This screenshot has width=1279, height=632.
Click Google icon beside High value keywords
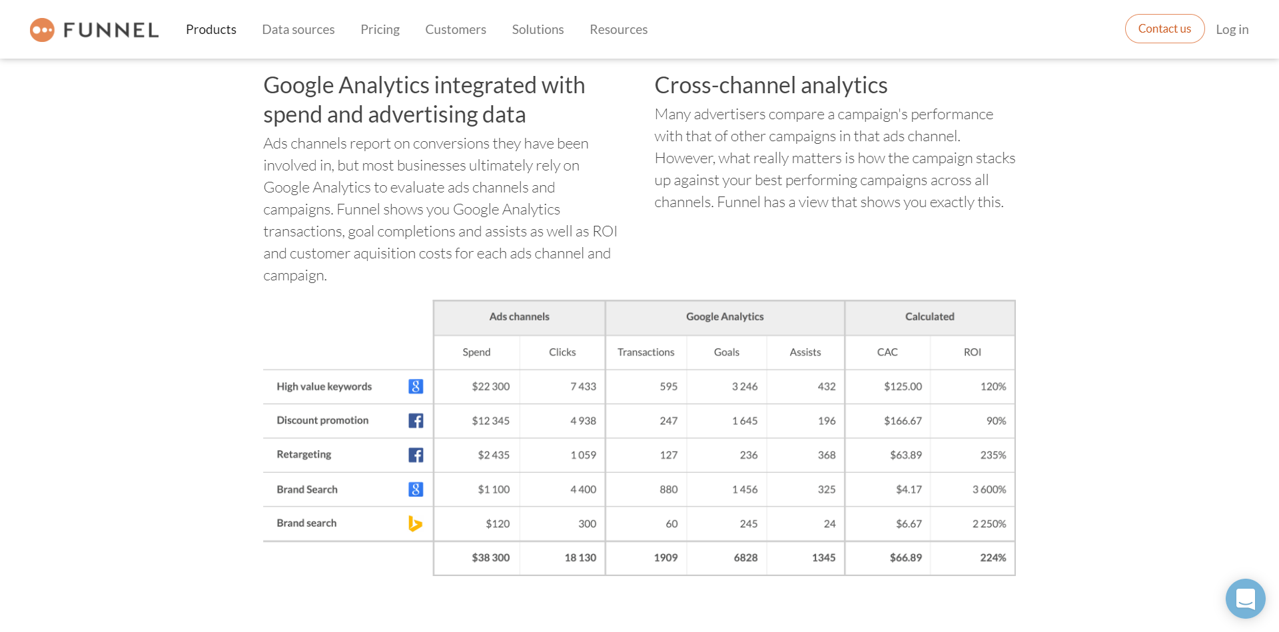[x=416, y=386]
